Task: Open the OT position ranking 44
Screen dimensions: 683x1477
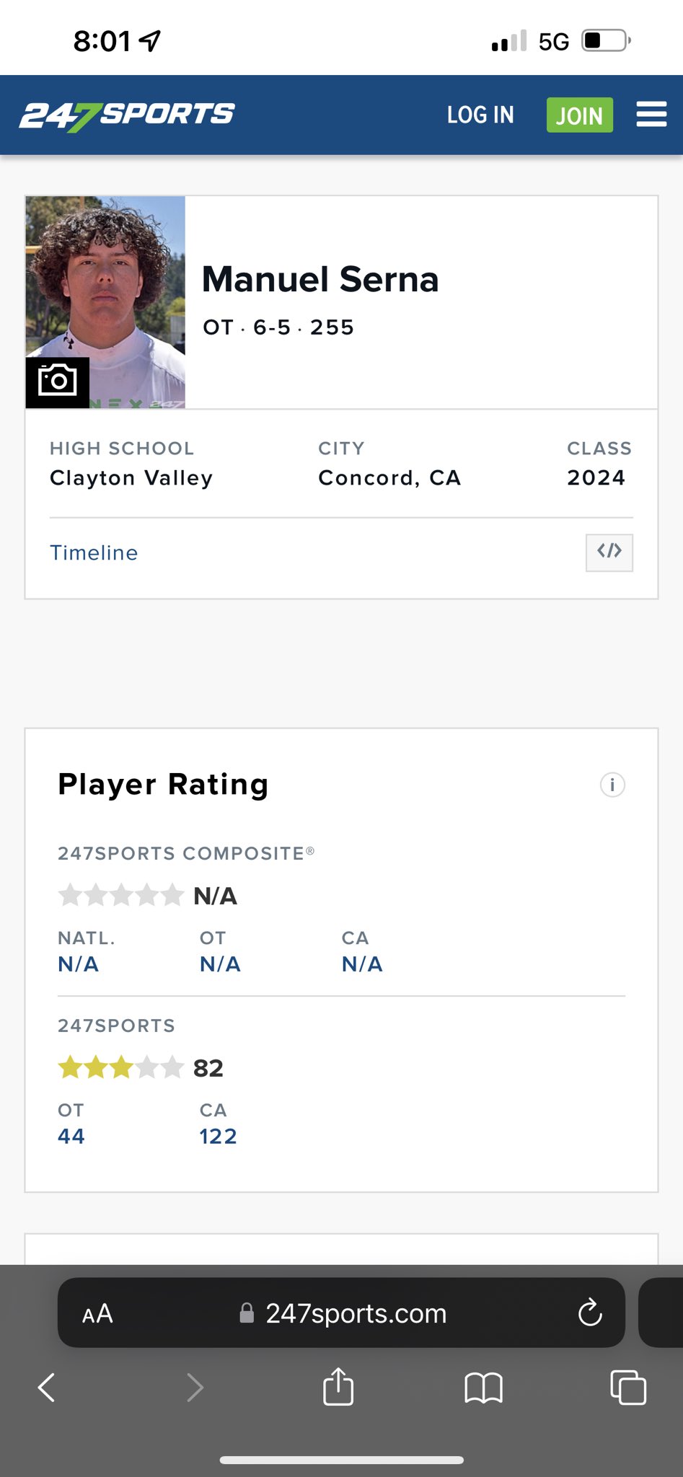Action: pos(71,1137)
